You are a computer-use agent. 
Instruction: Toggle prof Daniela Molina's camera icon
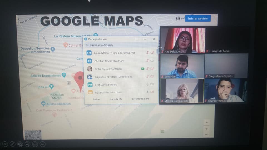click(x=152, y=84)
